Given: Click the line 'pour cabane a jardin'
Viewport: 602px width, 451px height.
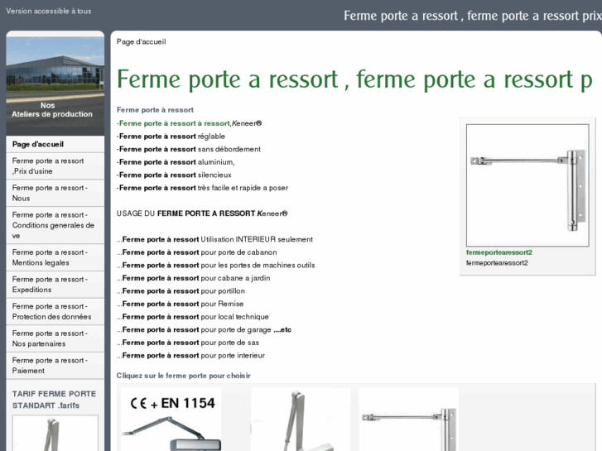Looking at the screenshot, I should [235, 278].
